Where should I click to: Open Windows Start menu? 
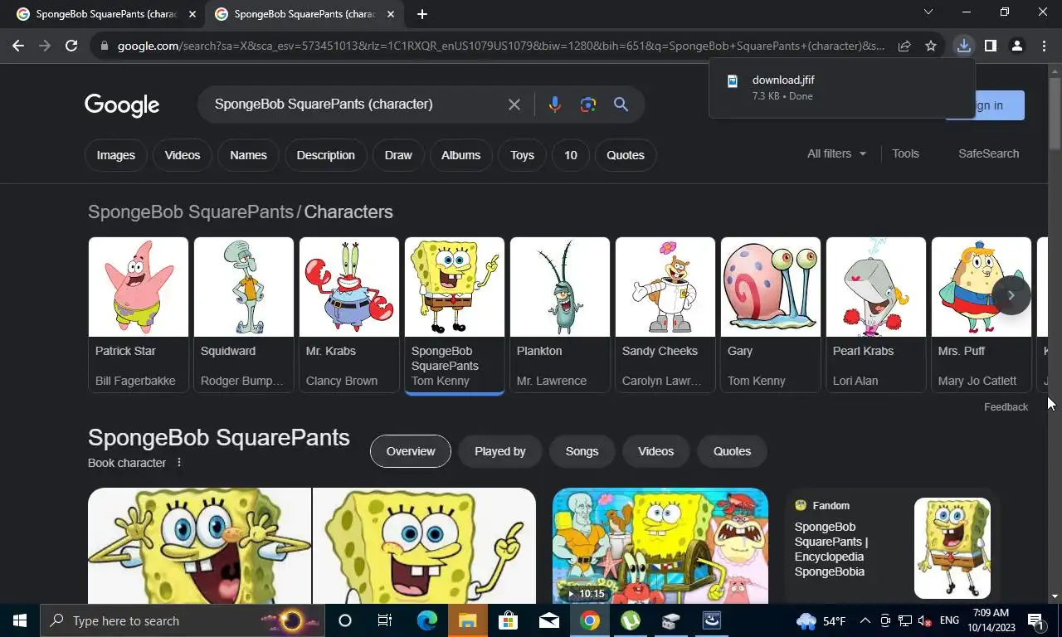coord(20,620)
